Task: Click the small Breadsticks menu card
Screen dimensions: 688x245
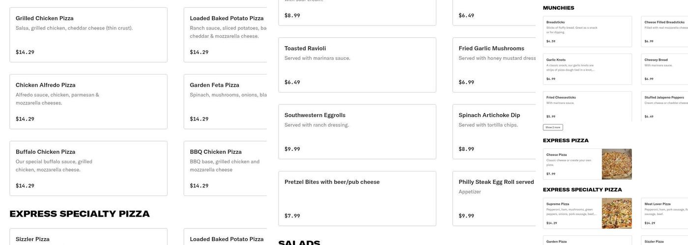Action: 587,31
